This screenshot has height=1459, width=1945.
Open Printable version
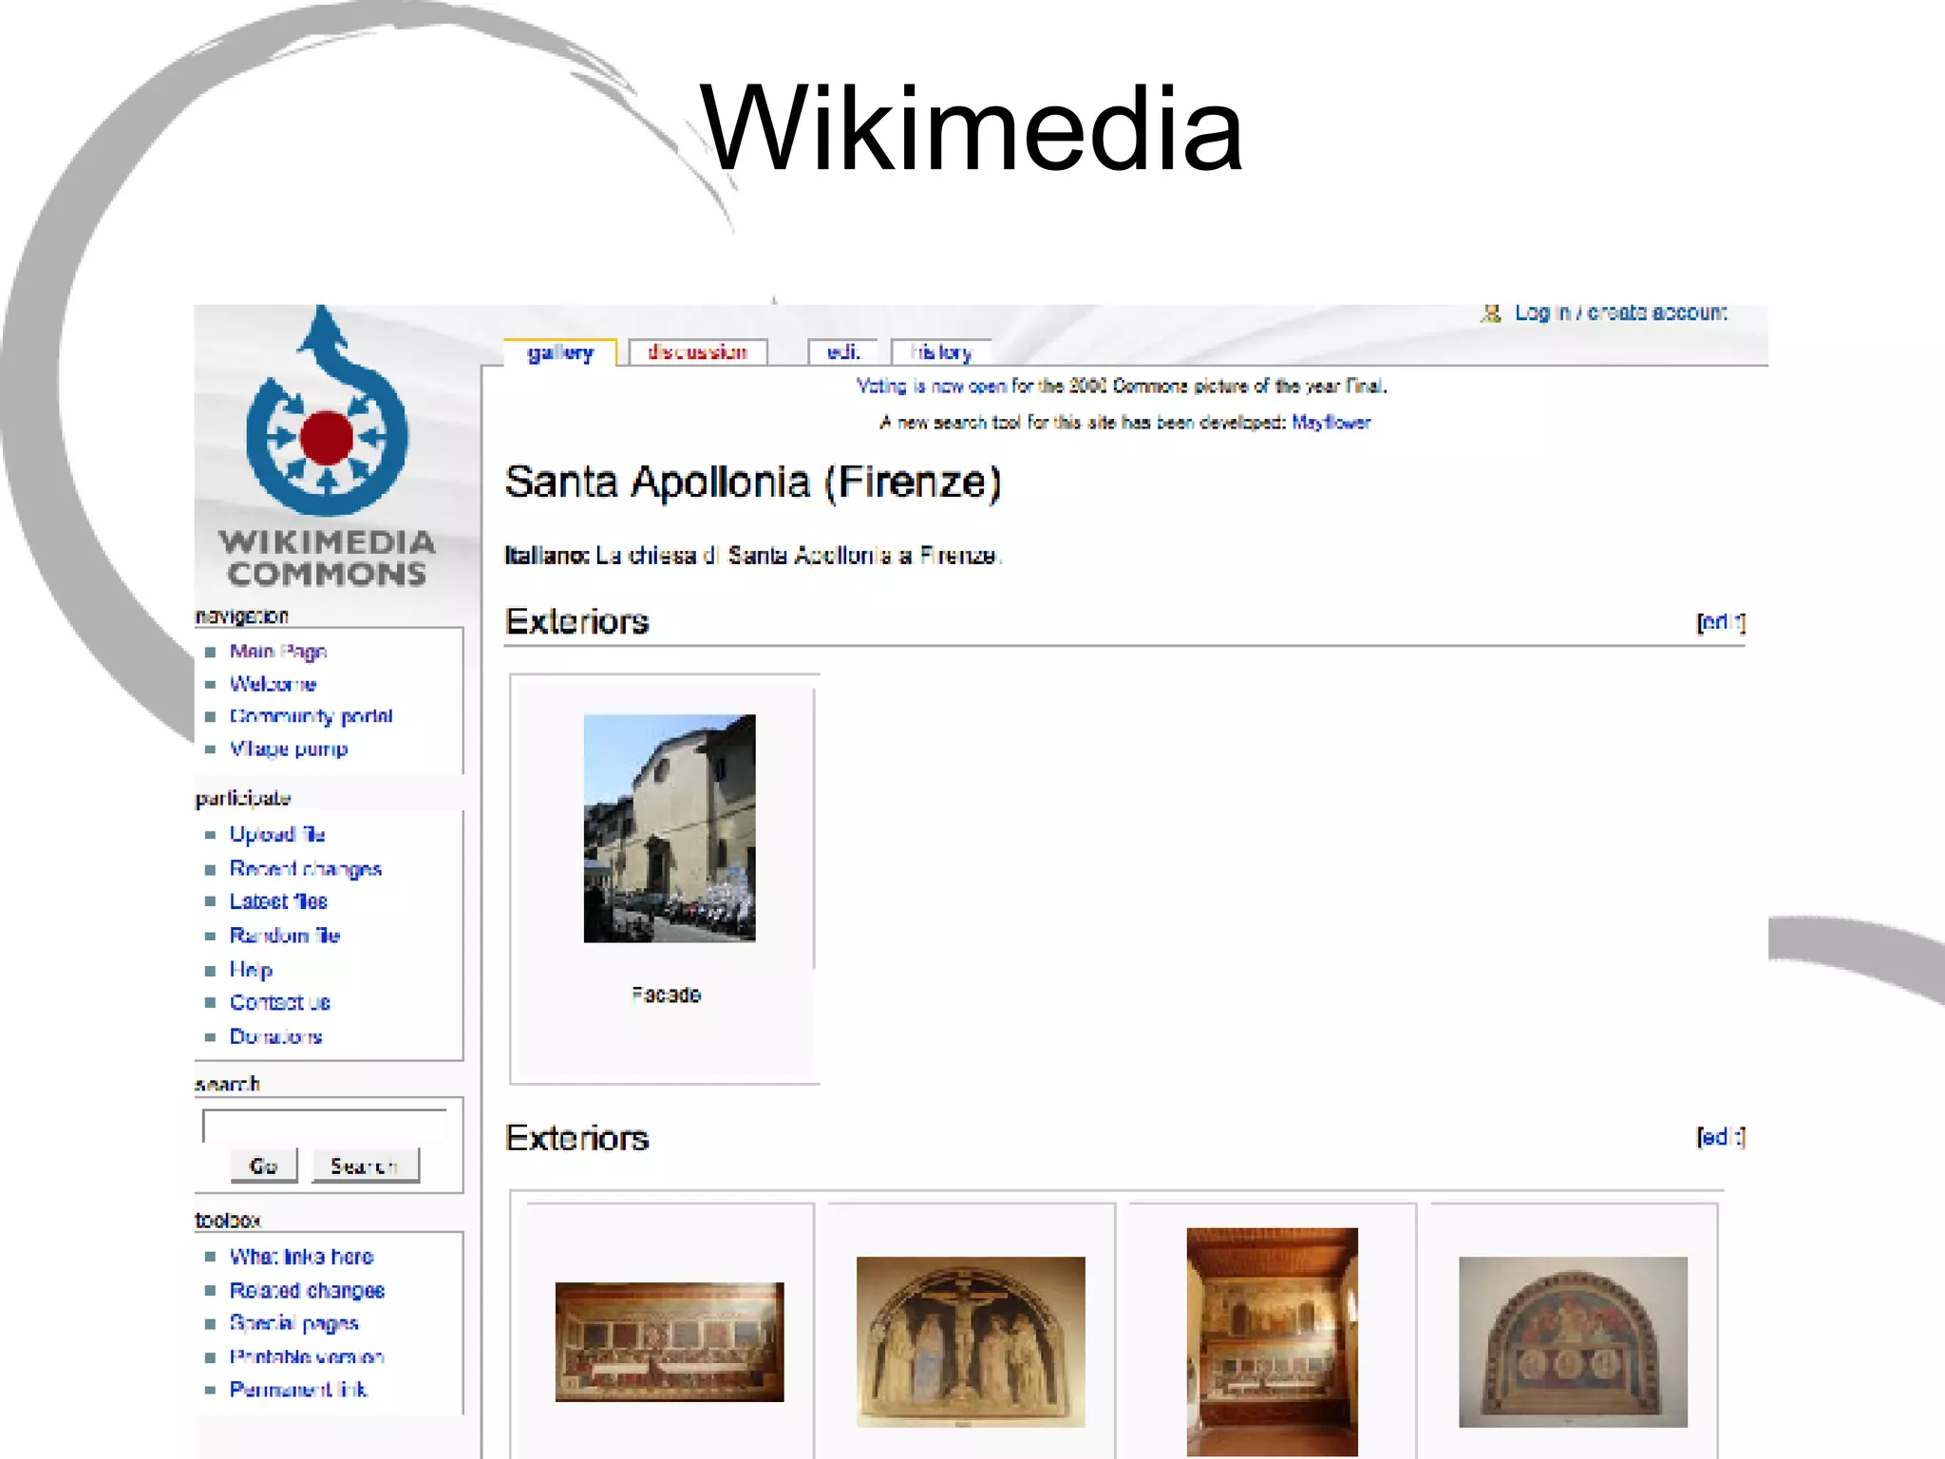click(x=307, y=1356)
